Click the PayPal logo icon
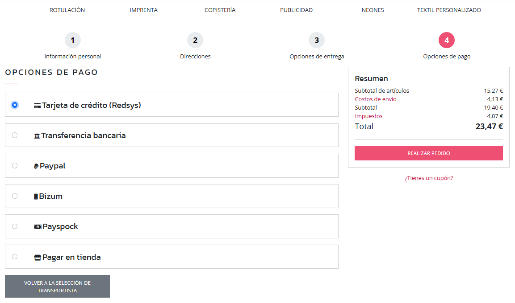Screen dimensions: 515x303 (x=36, y=166)
